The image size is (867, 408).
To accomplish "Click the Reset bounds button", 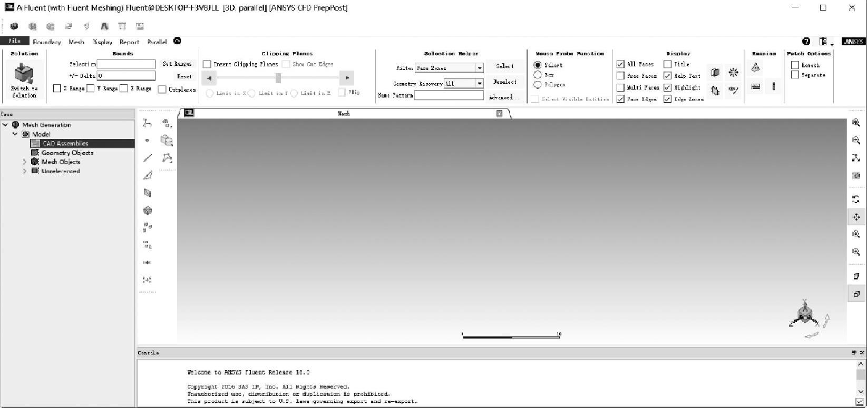I will tap(184, 76).
